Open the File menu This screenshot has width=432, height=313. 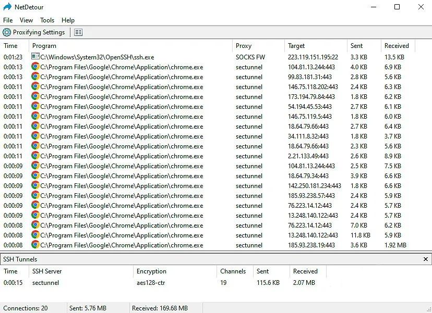click(x=8, y=20)
